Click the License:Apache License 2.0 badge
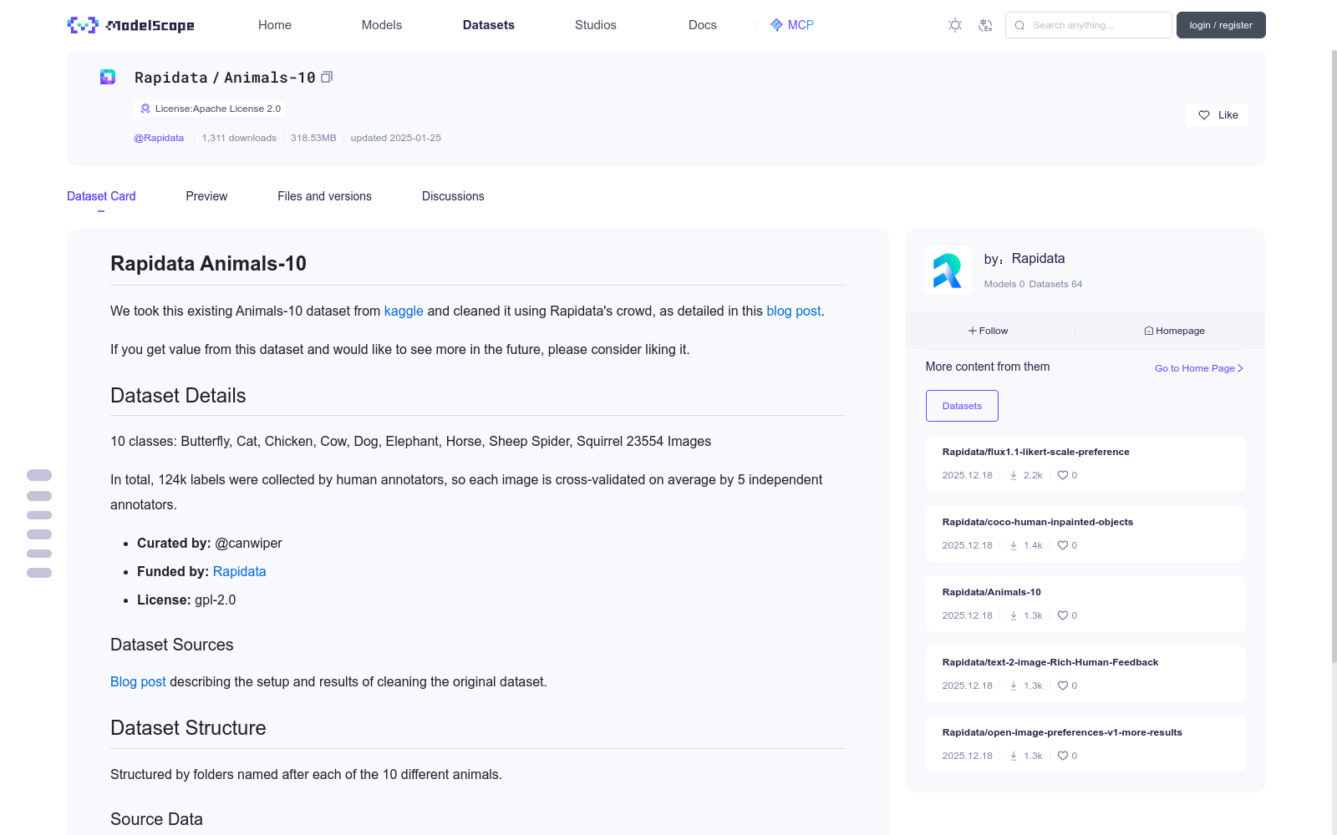This screenshot has width=1337, height=835. (x=210, y=109)
